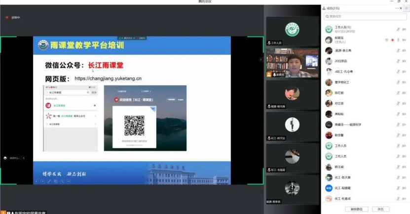Click the 解除静音 button at panel bottom
This screenshot has width=410, height=214.
point(356,209)
